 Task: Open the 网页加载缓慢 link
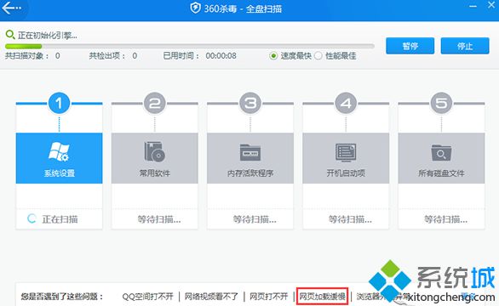(x=322, y=297)
